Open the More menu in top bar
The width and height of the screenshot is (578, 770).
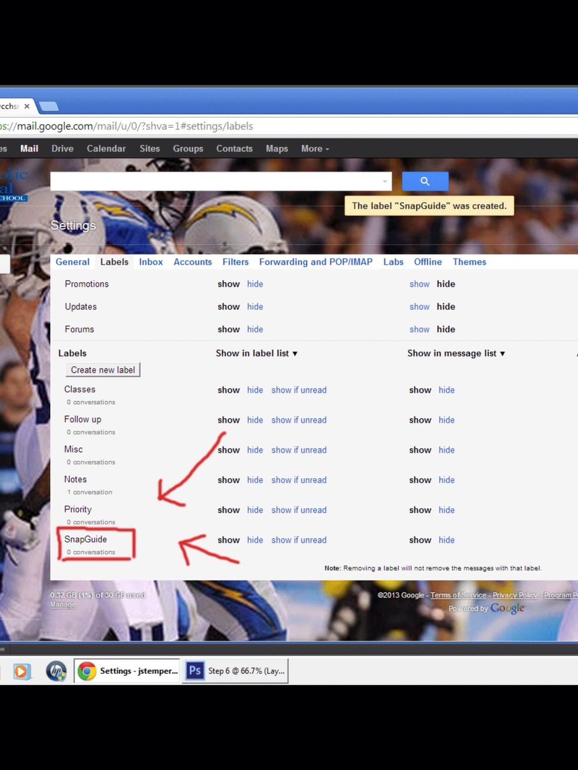[315, 149]
